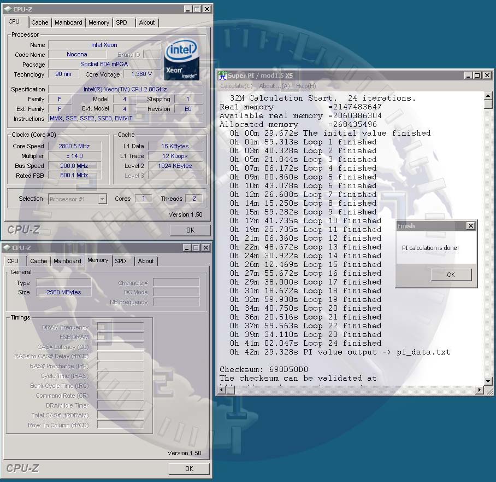Click Super PI horizontal scrollbar left arrow
The image size is (496, 482).
pos(222,390)
